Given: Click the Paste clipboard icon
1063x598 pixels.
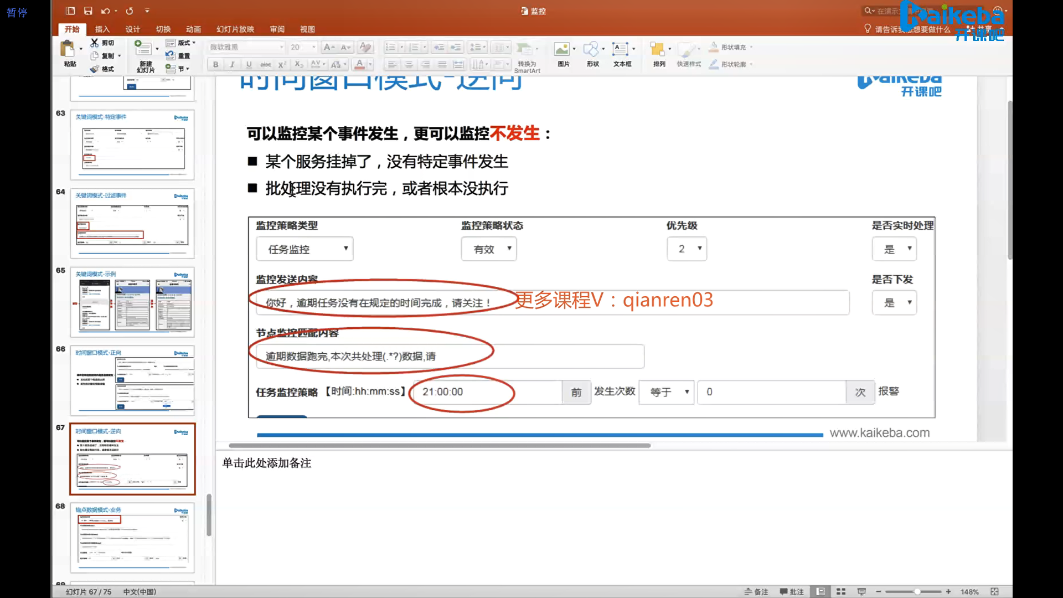Looking at the screenshot, I should pyautogui.click(x=68, y=49).
